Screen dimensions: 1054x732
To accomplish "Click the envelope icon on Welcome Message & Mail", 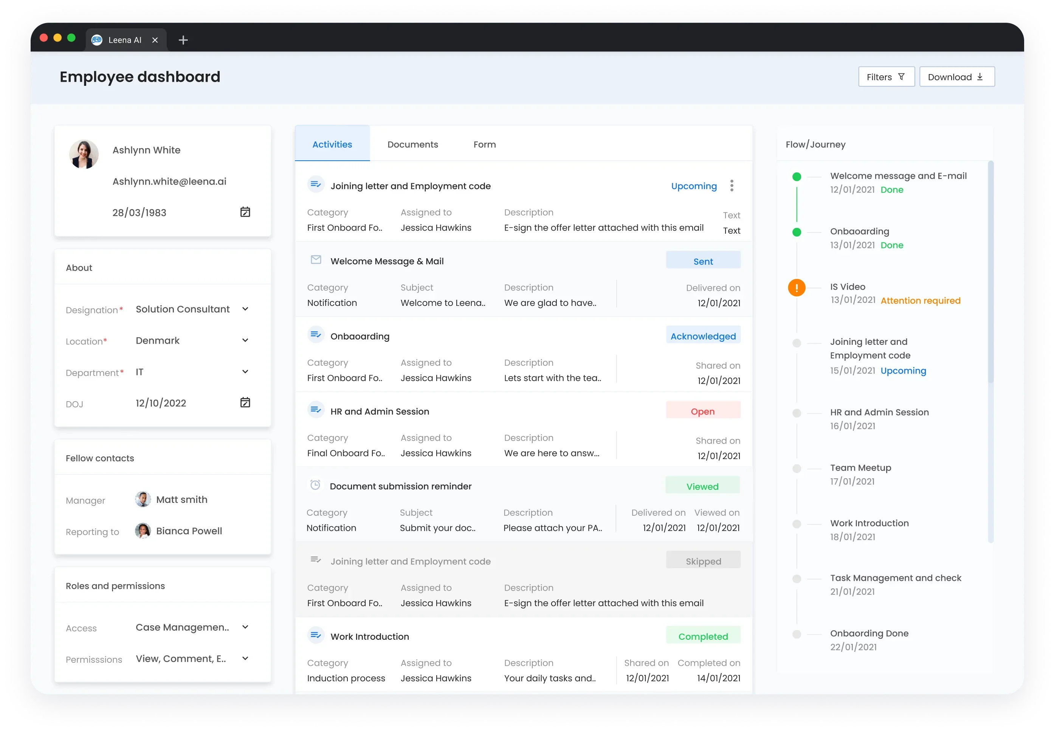I will (316, 260).
